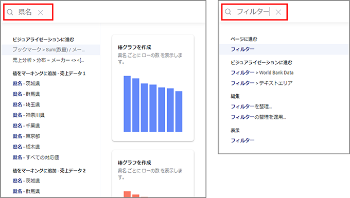Select 県名 - 栃木県 marking value
350x198 pixels.
pos(26,147)
